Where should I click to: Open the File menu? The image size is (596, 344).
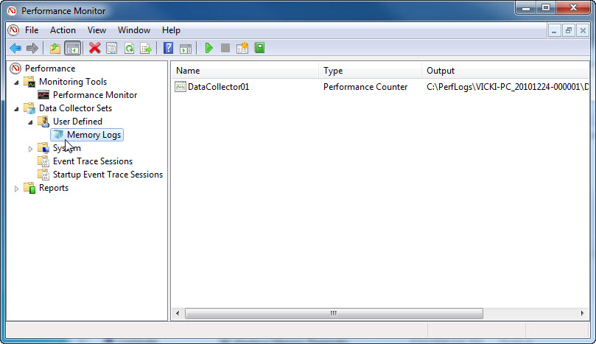point(32,30)
